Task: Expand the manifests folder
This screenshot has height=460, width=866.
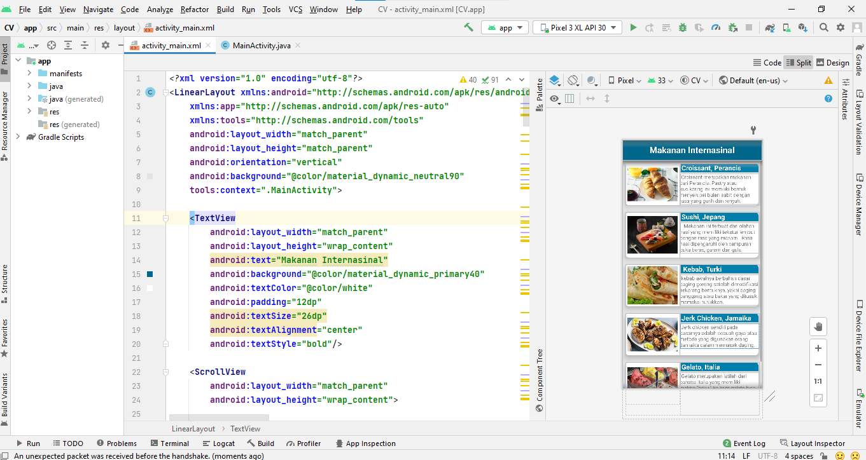Action: click(29, 74)
